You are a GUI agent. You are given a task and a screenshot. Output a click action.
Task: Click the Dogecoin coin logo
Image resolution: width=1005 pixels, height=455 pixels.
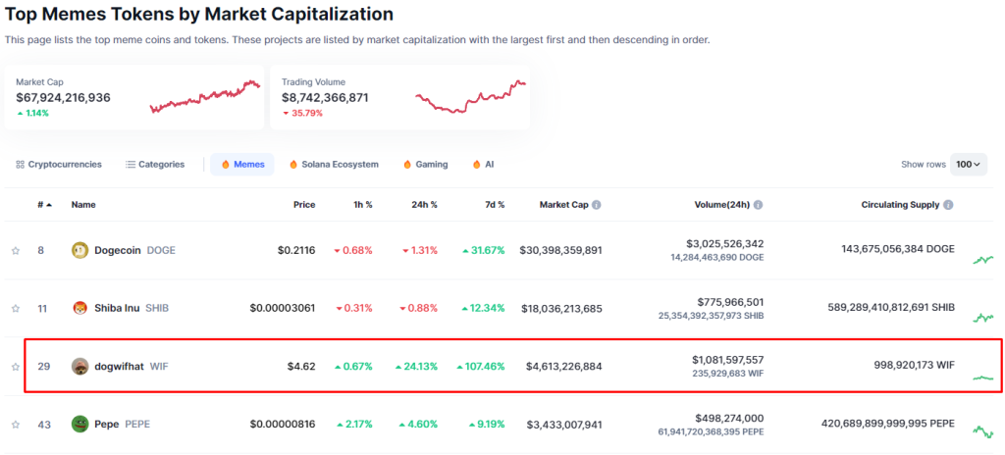(x=79, y=250)
